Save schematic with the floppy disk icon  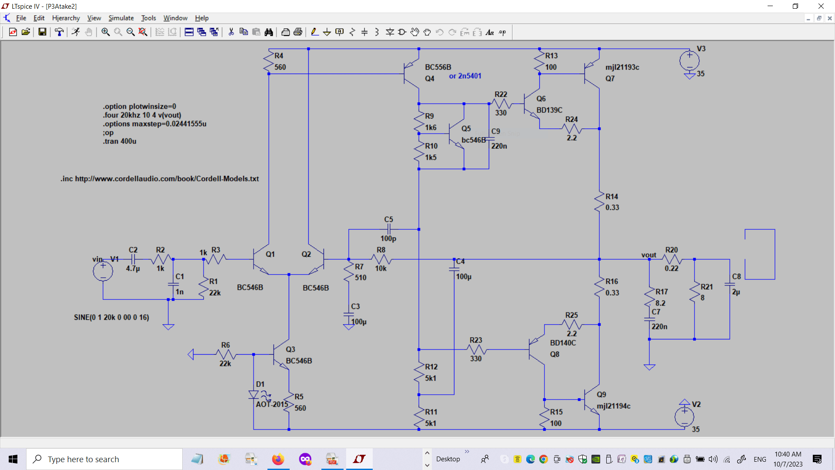coord(42,32)
